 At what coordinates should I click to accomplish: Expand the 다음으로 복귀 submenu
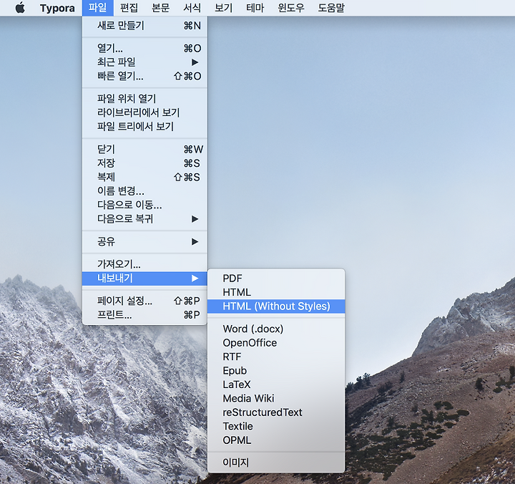(x=144, y=218)
